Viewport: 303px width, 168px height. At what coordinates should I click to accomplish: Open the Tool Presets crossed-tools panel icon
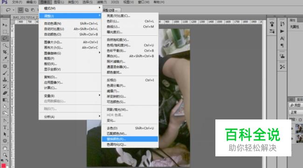click(x=282, y=67)
